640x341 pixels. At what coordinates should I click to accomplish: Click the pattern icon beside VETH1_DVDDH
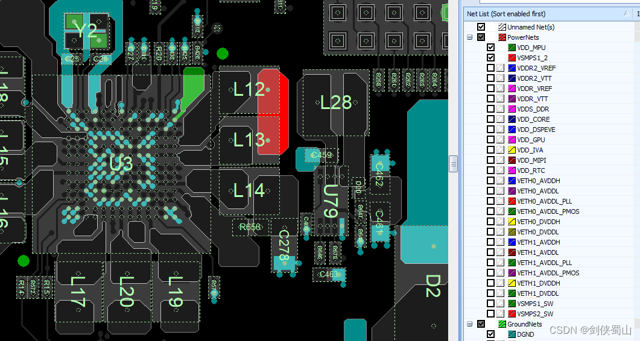click(x=501, y=283)
